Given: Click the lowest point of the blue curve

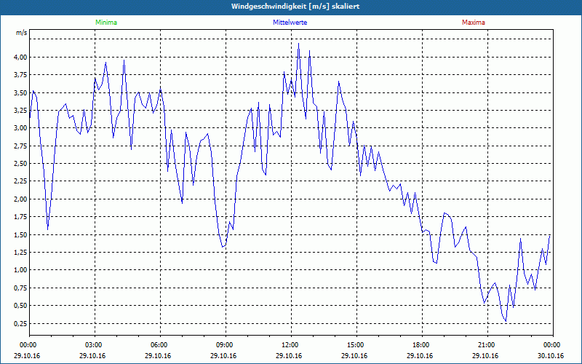Looking at the screenshot, I should point(506,321).
